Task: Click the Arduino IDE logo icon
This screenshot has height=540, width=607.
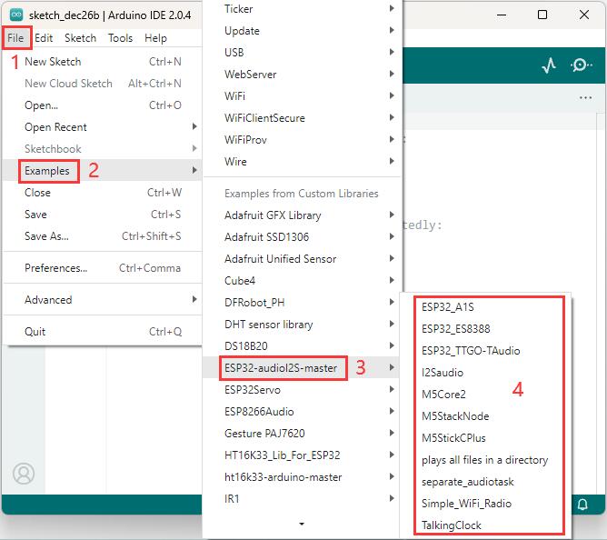Action: pyautogui.click(x=16, y=15)
